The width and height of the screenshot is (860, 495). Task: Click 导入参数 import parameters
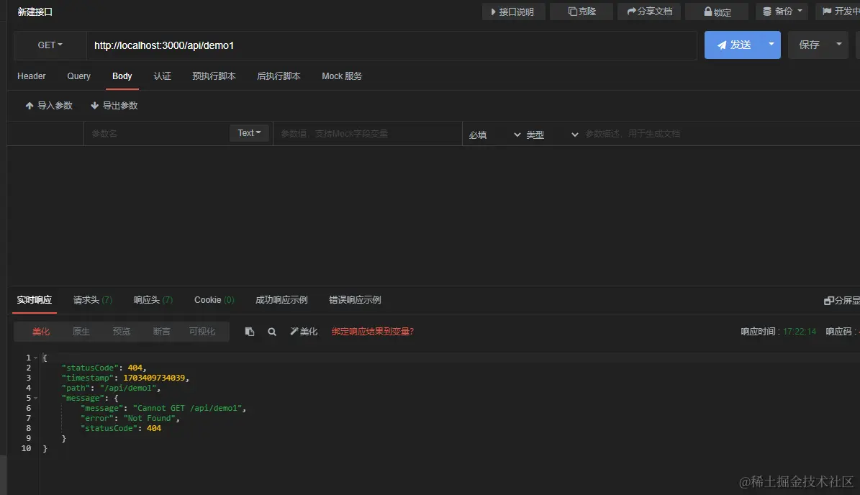[x=49, y=106]
